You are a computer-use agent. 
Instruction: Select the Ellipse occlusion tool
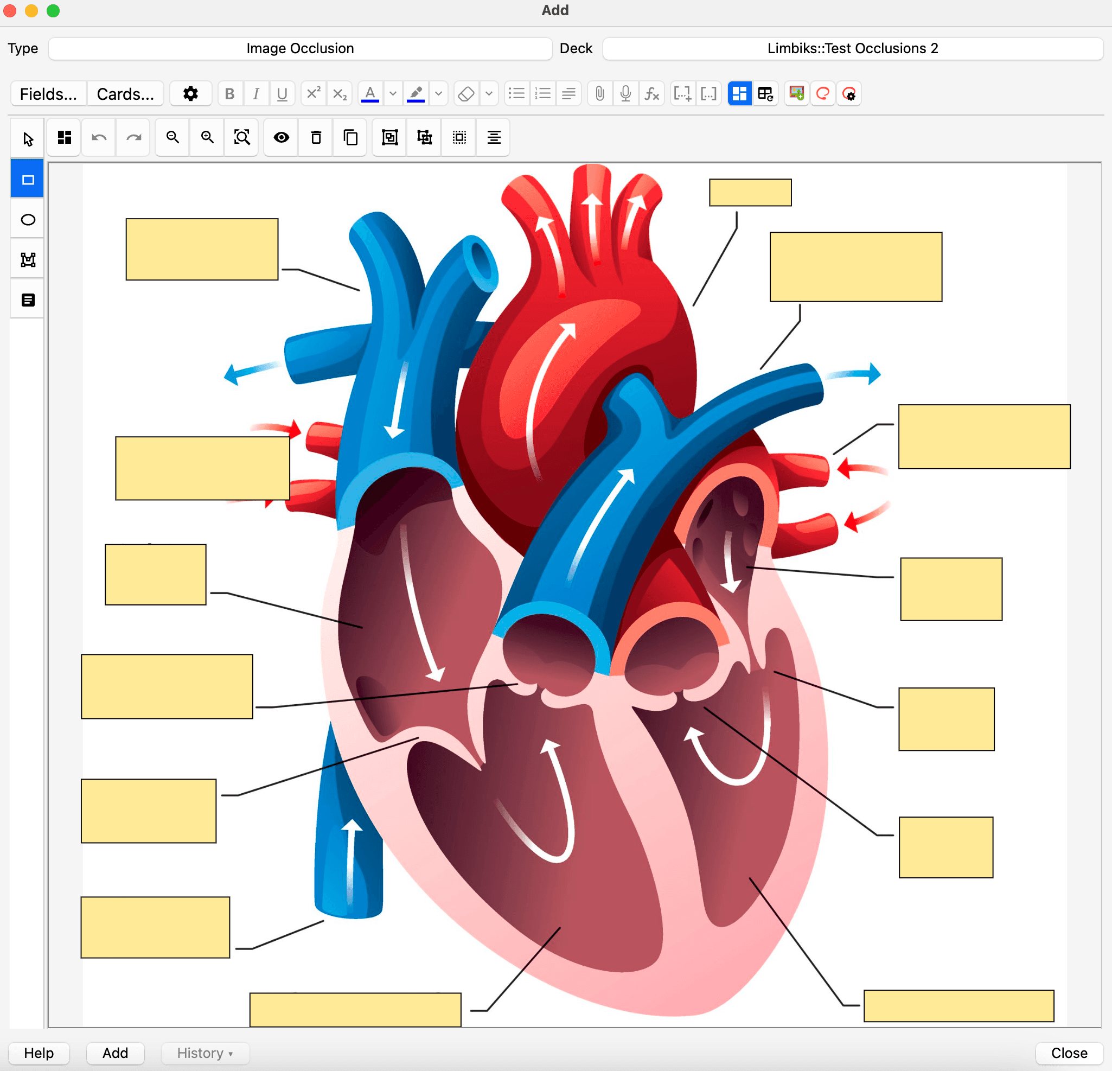[27, 220]
